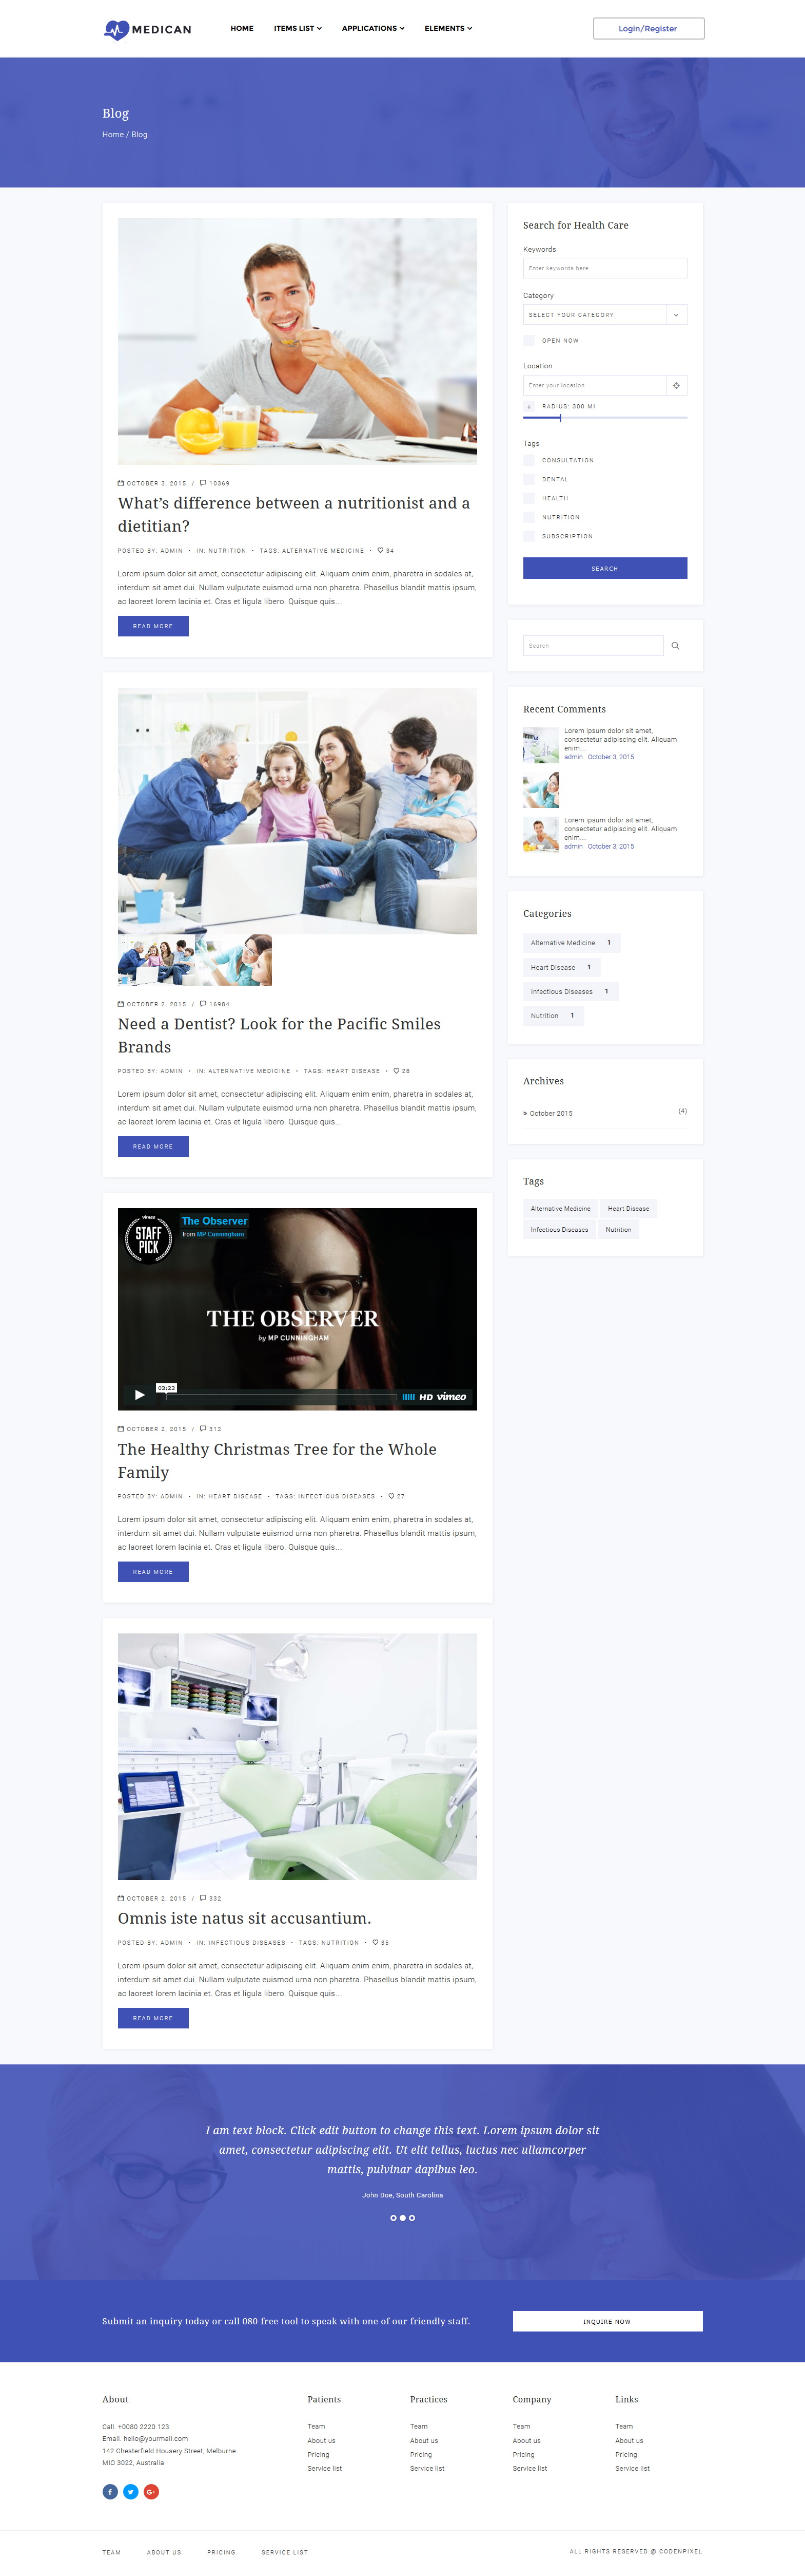Click the Infectious Diseases tag

coord(559,1229)
